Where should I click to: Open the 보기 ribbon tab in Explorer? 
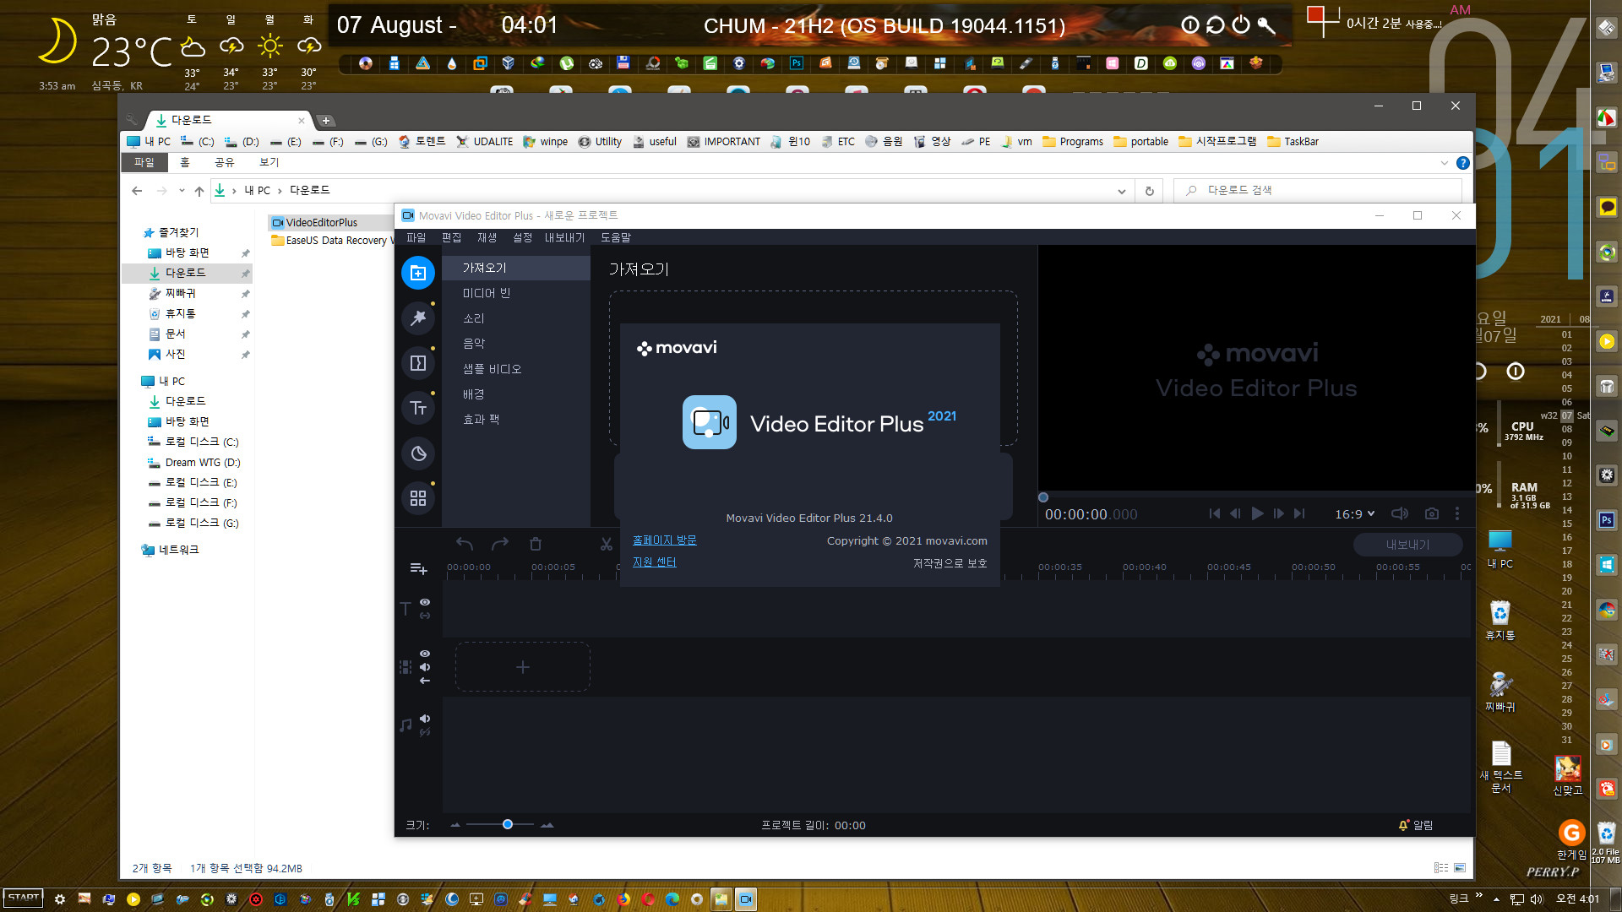click(269, 162)
